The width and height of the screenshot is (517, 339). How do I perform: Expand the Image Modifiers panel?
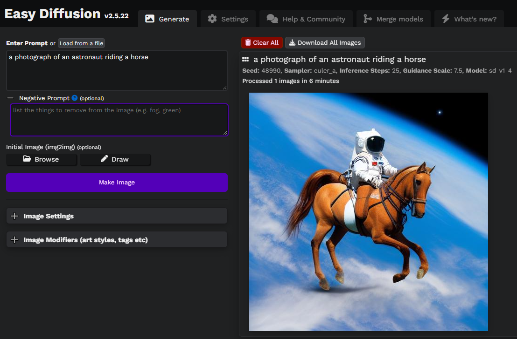(117, 240)
